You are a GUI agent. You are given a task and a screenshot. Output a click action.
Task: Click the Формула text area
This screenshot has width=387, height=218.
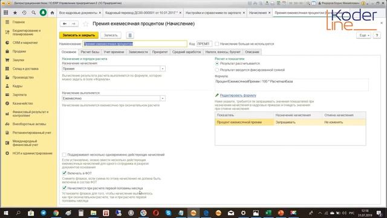pyautogui.click(x=291, y=85)
